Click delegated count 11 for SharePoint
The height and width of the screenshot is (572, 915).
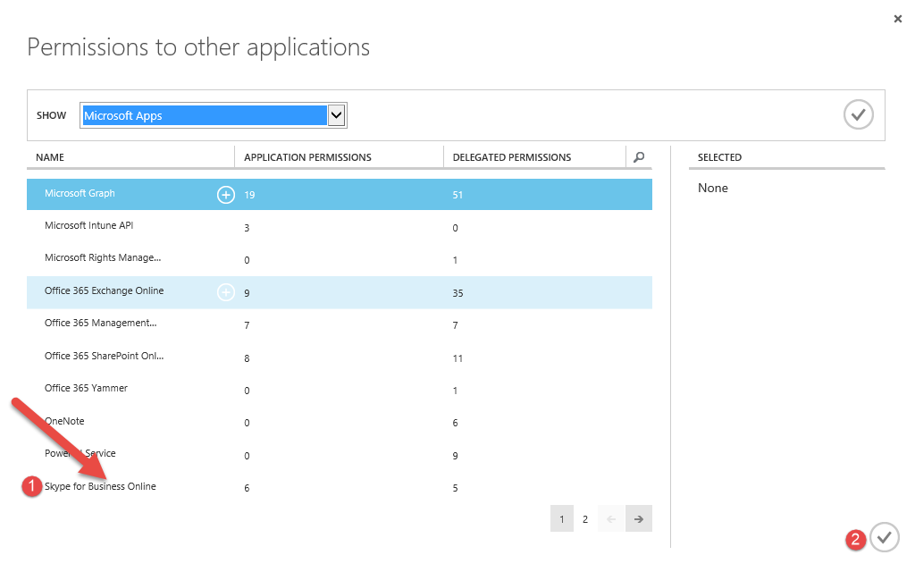point(457,358)
